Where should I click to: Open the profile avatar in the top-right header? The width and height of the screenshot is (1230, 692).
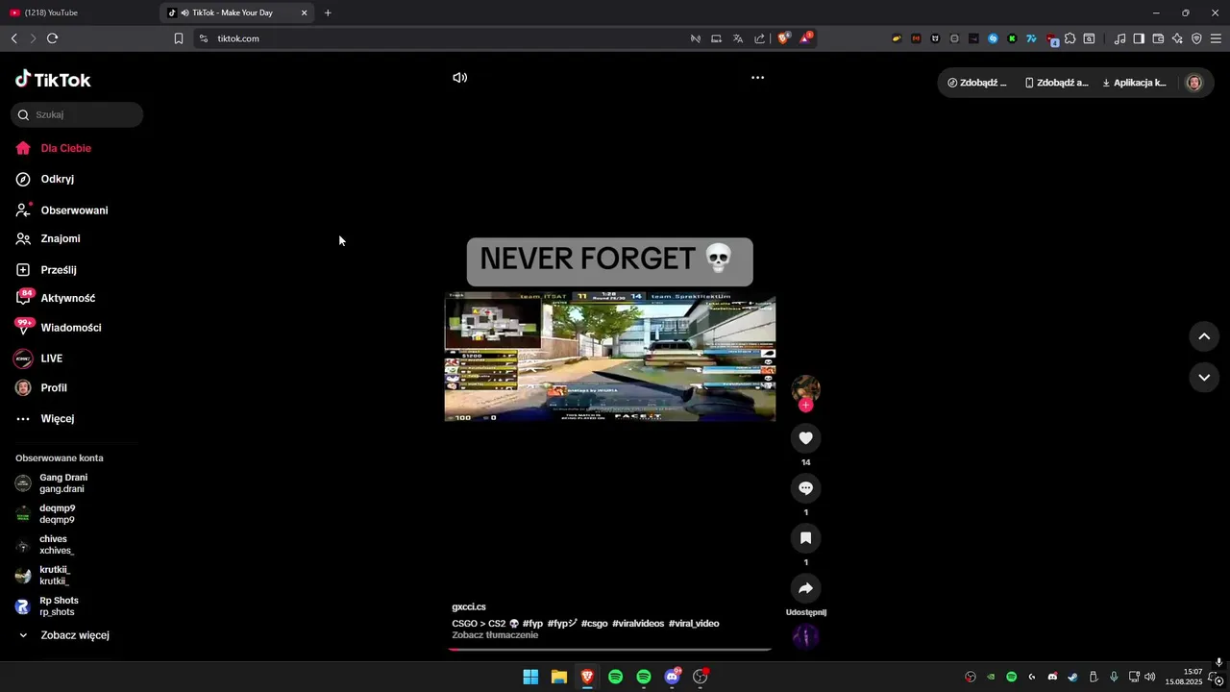1194,83
